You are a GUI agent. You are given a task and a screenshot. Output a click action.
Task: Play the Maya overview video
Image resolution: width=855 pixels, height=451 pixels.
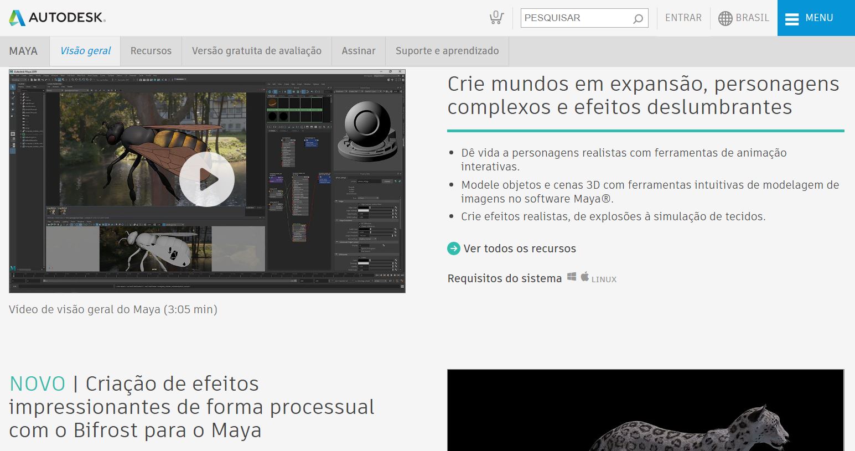pos(207,179)
